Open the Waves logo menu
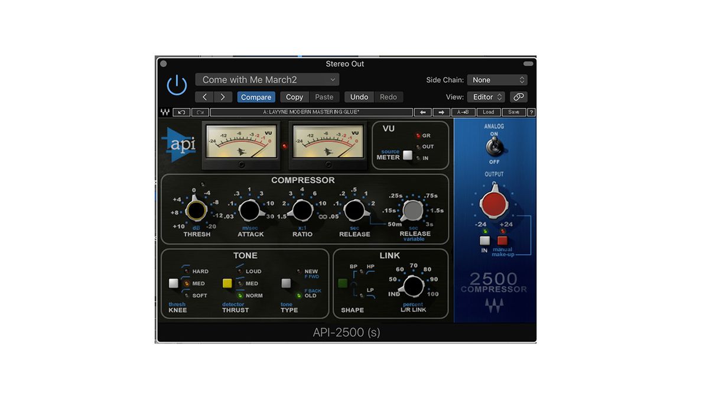The width and height of the screenshot is (709, 399). point(165,112)
